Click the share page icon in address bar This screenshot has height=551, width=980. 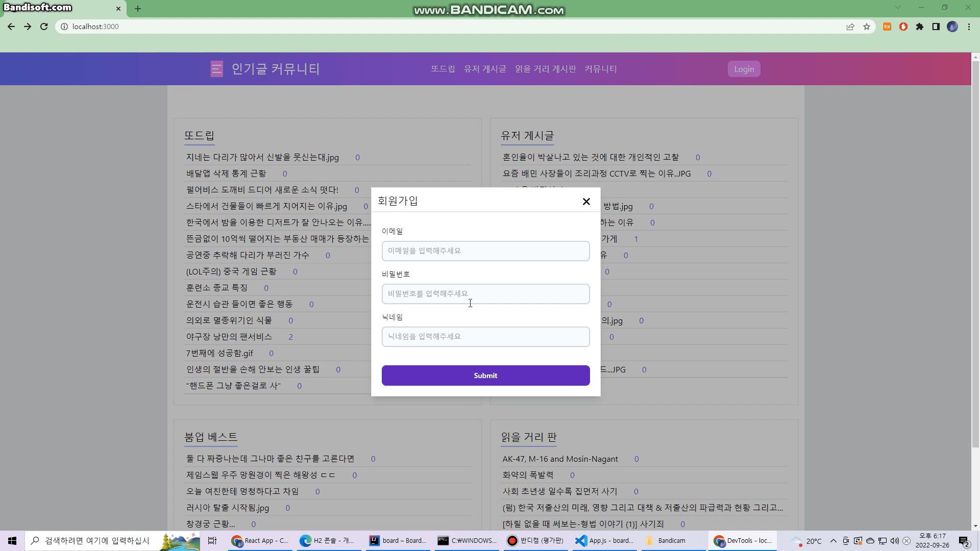850,27
